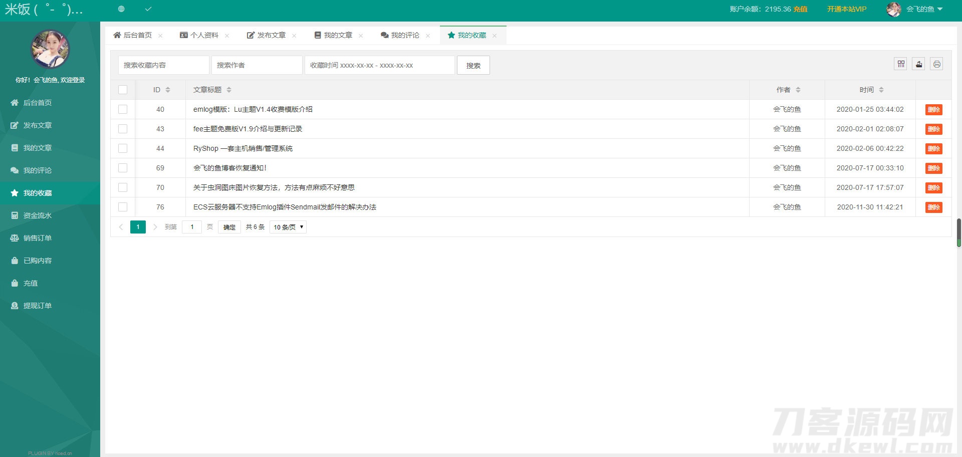This screenshot has height=457, width=962.
Task: Open the 收藏时间 date range picker
Action: click(379, 65)
